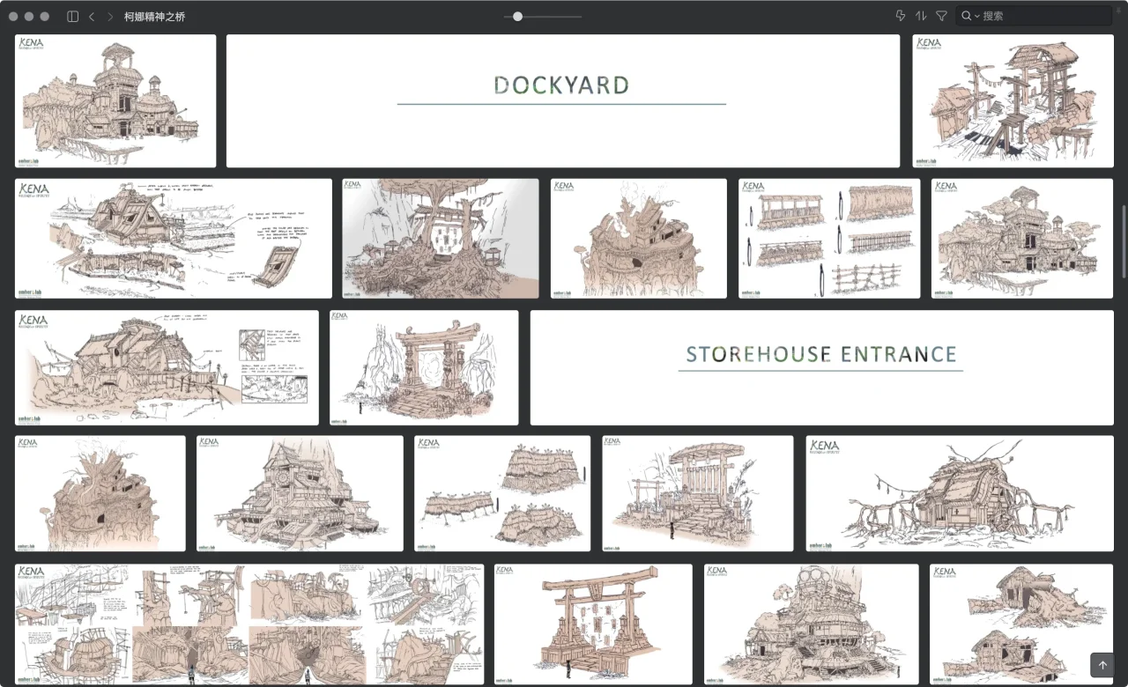Open the sort order arrows icon
The image size is (1128, 687).
[x=921, y=16]
